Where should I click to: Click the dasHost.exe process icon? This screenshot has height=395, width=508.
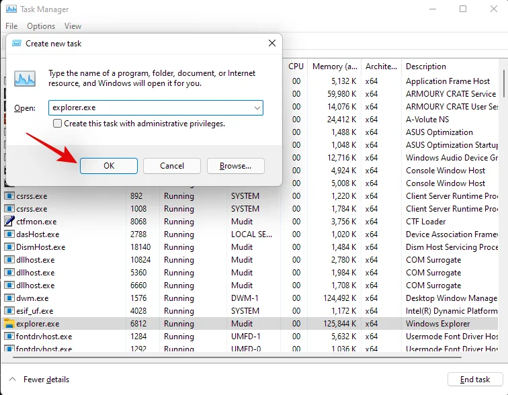point(9,234)
